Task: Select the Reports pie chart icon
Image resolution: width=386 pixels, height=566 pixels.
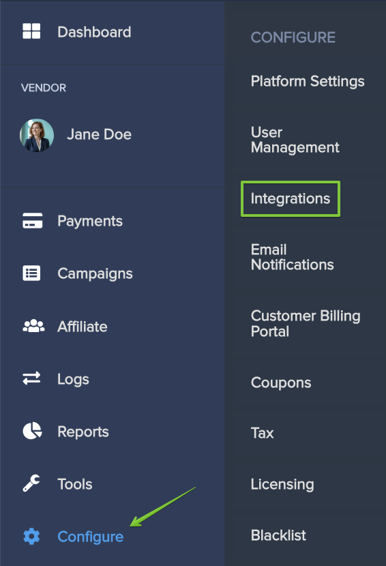Action: click(32, 431)
